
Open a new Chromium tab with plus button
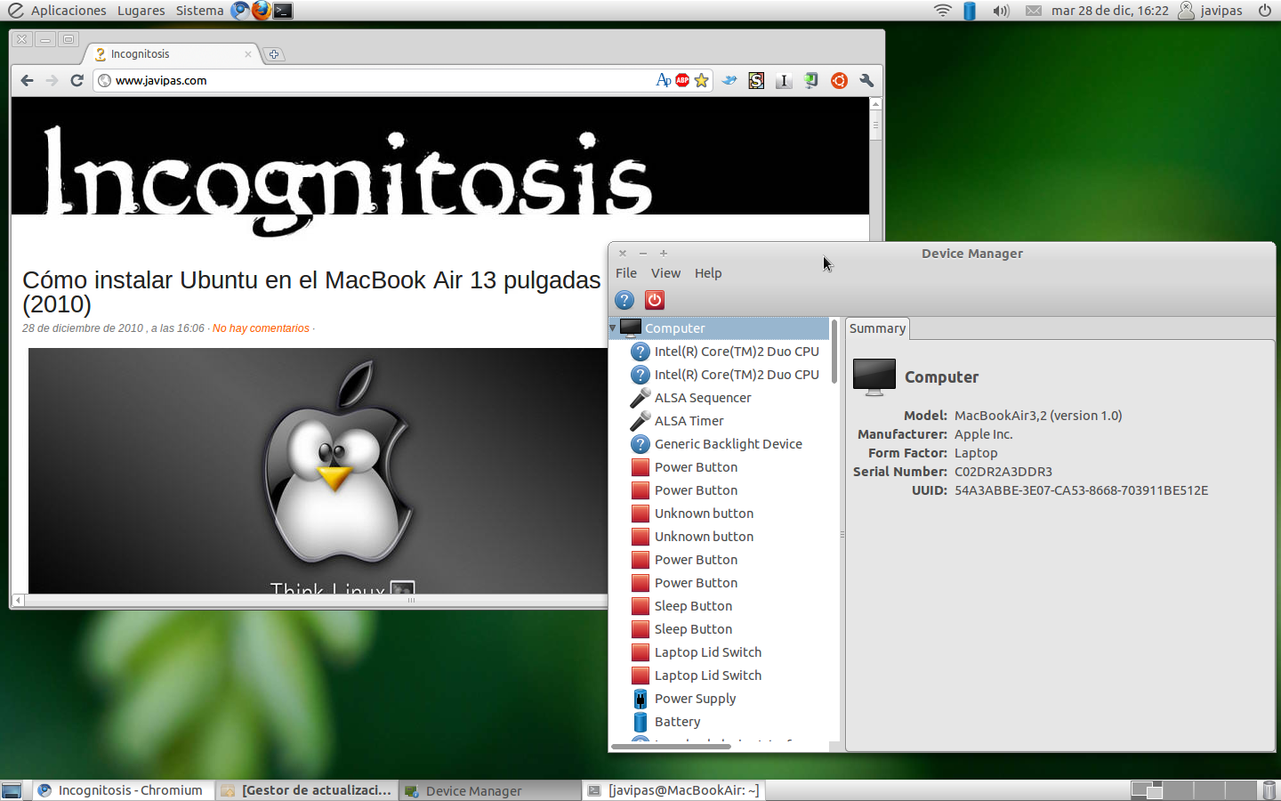pos(274,54)
